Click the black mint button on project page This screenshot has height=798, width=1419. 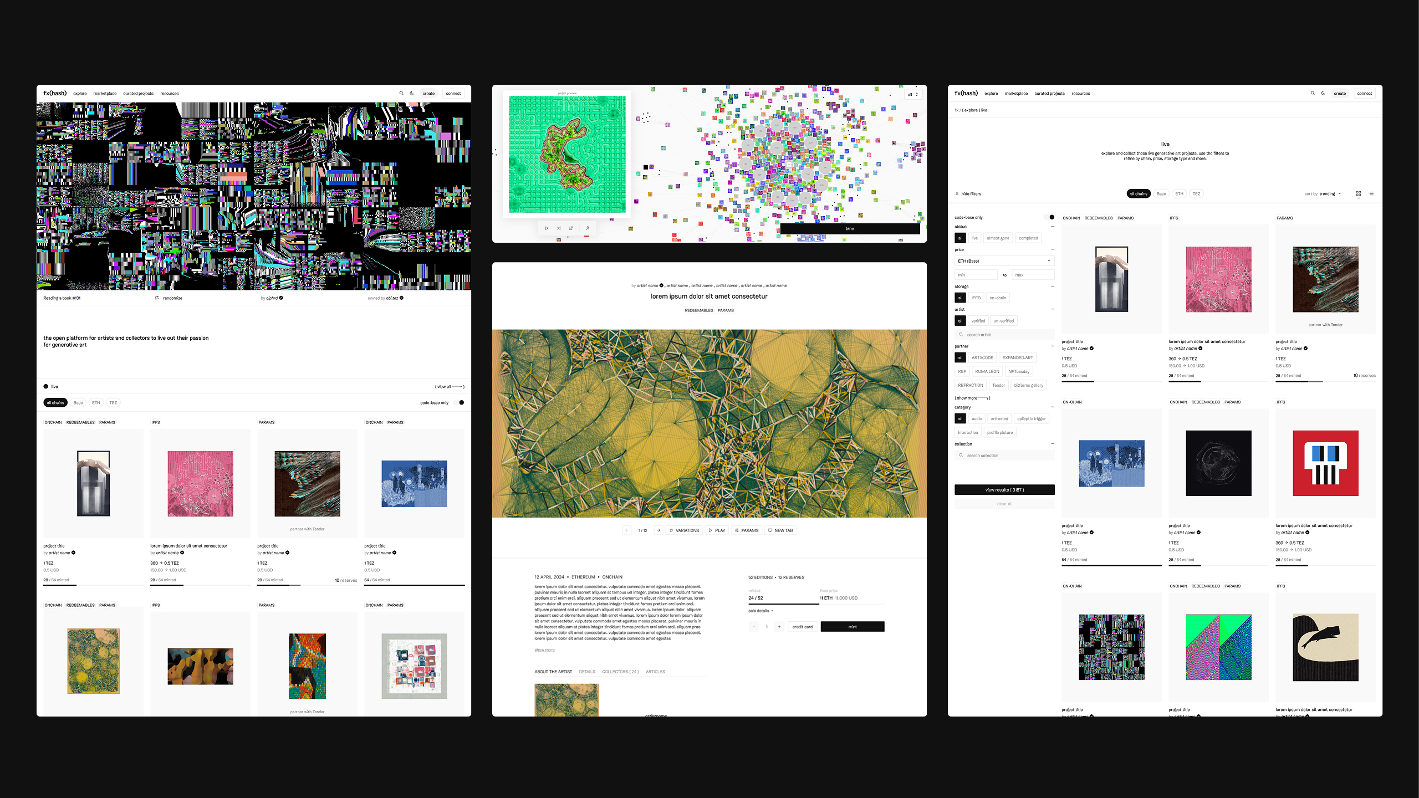pyautogui.click(x=852, y=627)
